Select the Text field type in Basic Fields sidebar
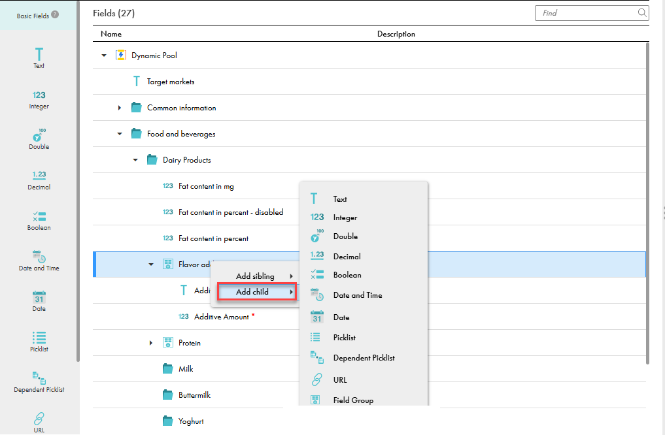 point(39,57)
